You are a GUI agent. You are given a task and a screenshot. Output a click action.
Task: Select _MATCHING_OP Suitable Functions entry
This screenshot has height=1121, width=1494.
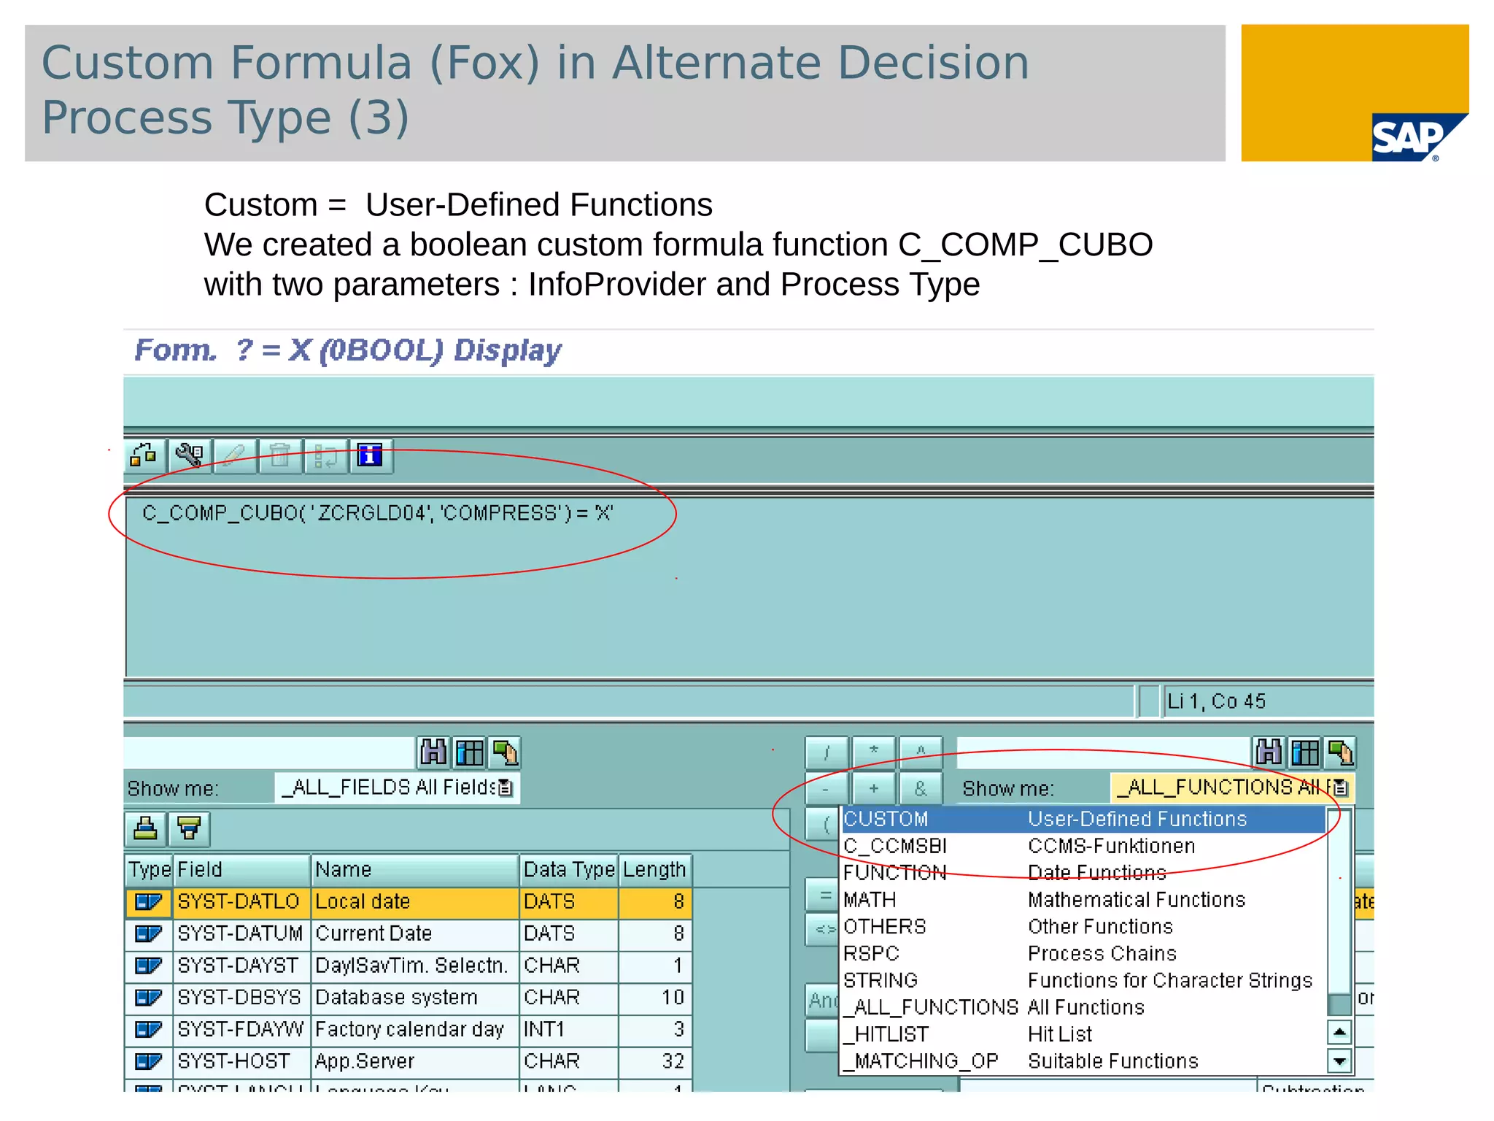pyautogui.click(x=1083, y=1061)
